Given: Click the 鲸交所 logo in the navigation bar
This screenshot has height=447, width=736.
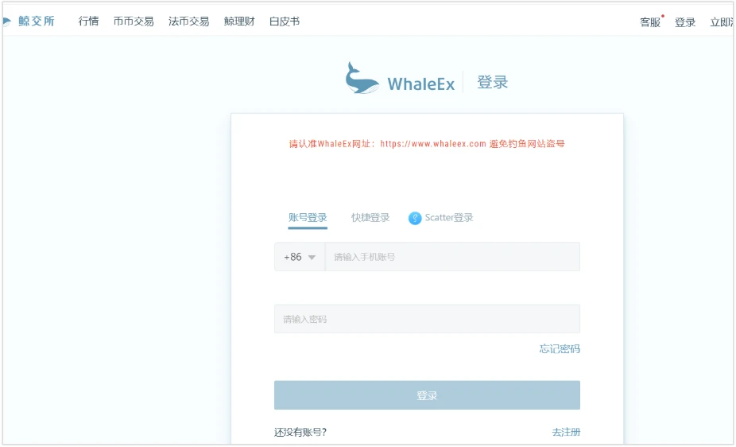Looking at the screenshot, I should pyautogui.click(x=29, y=21).
